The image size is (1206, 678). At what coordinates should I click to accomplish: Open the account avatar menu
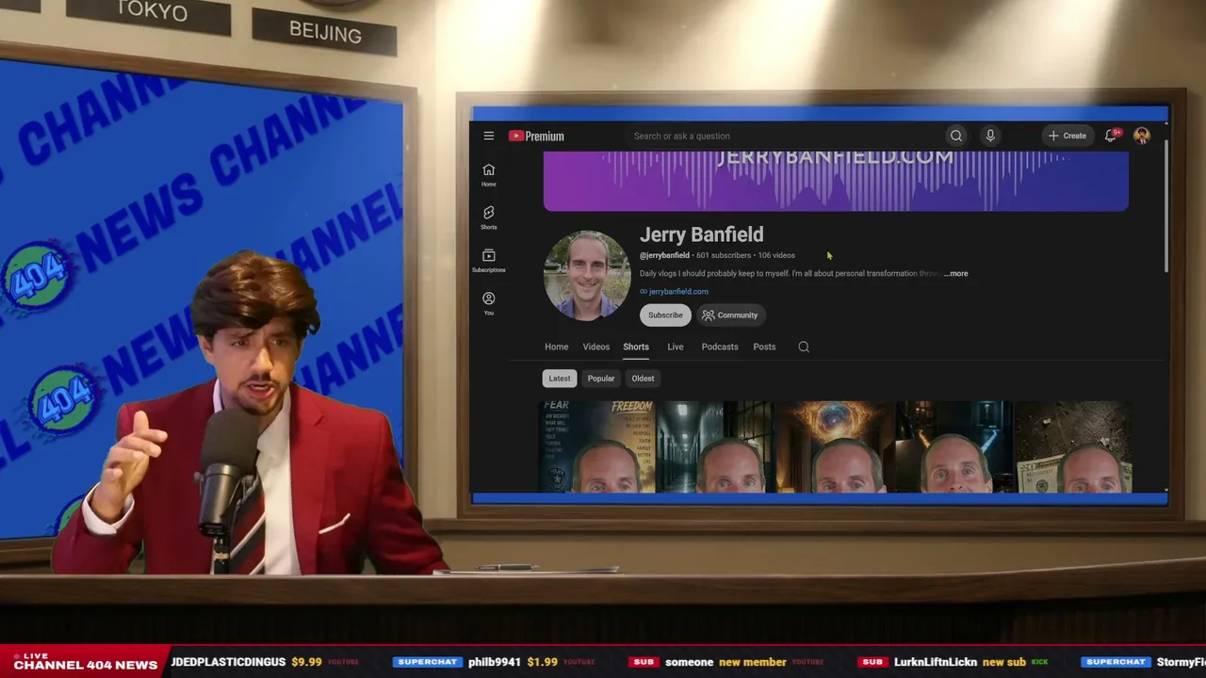tap(1142, 136)
